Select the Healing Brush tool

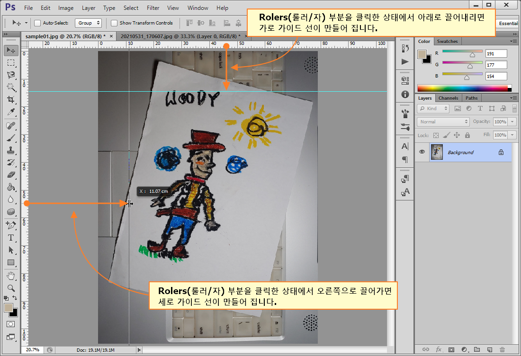click(x=11, y=126)
